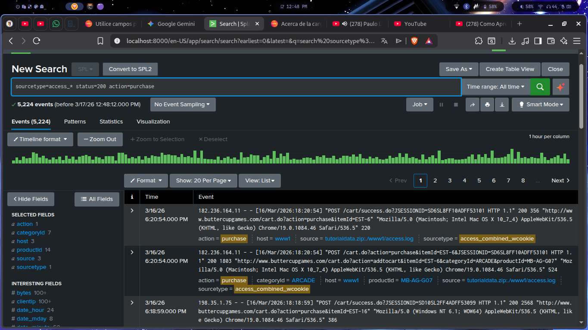Switch to the Statistics tab
The height and width of the screenshot is (330, 588).
(111, 122)
